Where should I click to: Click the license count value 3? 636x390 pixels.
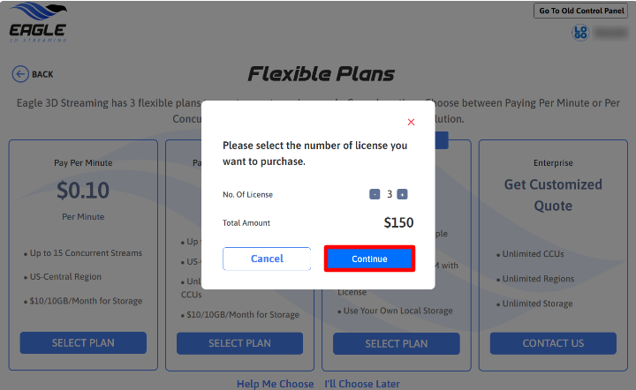[389, 194]
